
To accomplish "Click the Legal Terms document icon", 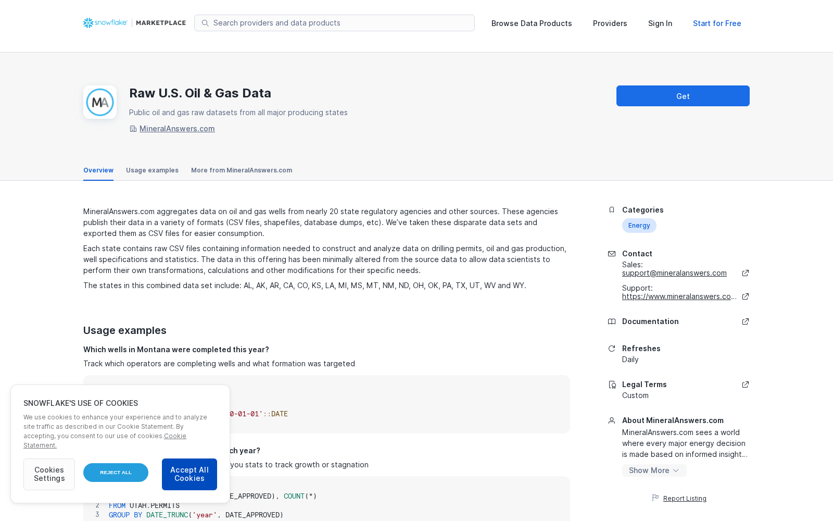I will pyautogui.click(x=612, y=384).
